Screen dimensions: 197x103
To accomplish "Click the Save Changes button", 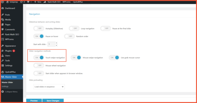I will point(53,101).
